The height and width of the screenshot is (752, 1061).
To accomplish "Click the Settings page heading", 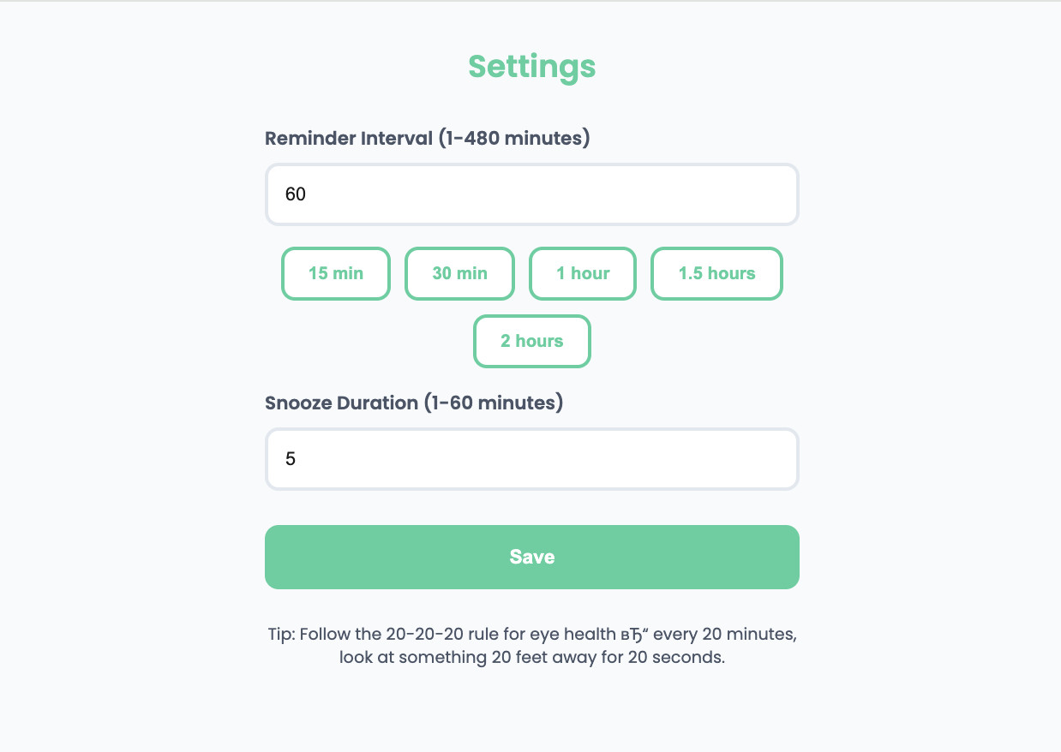I will tap(531, 67).
